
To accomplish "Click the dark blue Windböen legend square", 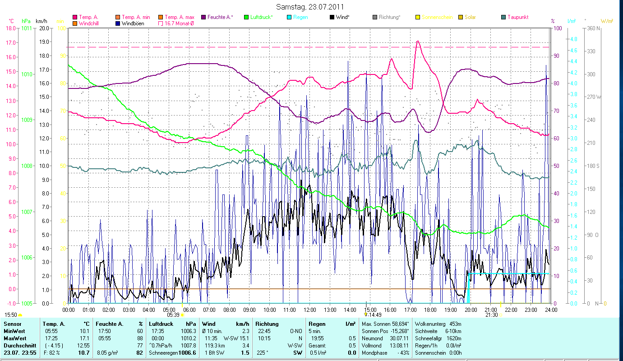I will (x=118, y=23).
